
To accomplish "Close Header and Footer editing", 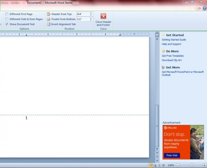I will [x=103, y=20].
